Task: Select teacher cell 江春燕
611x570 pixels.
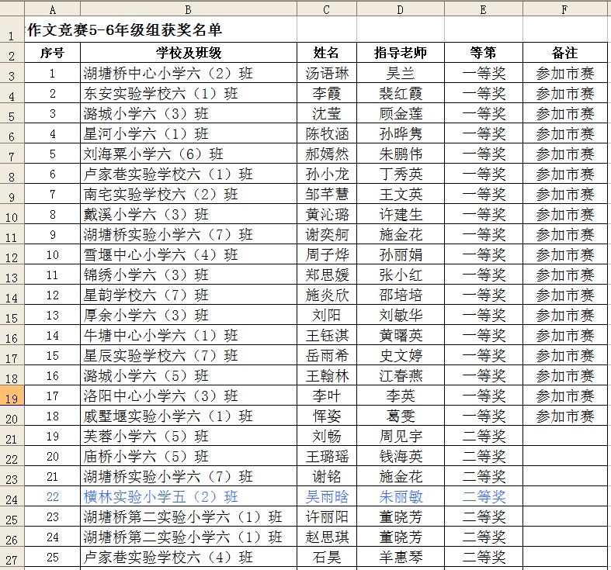Action: [400, 375]
